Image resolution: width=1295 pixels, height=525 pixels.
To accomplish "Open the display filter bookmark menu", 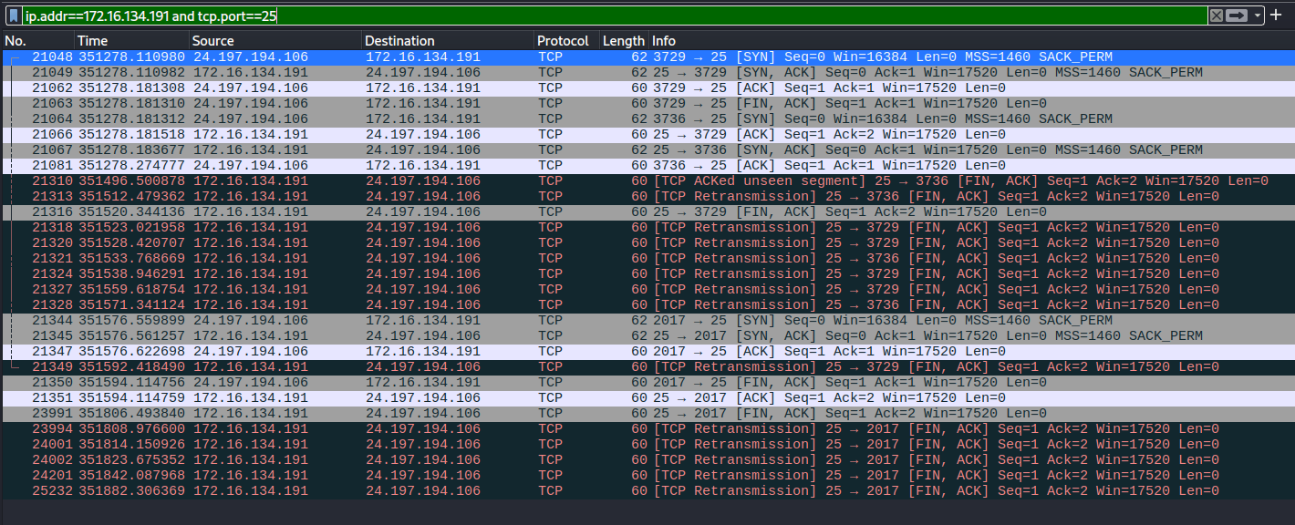I will [14, 15].
